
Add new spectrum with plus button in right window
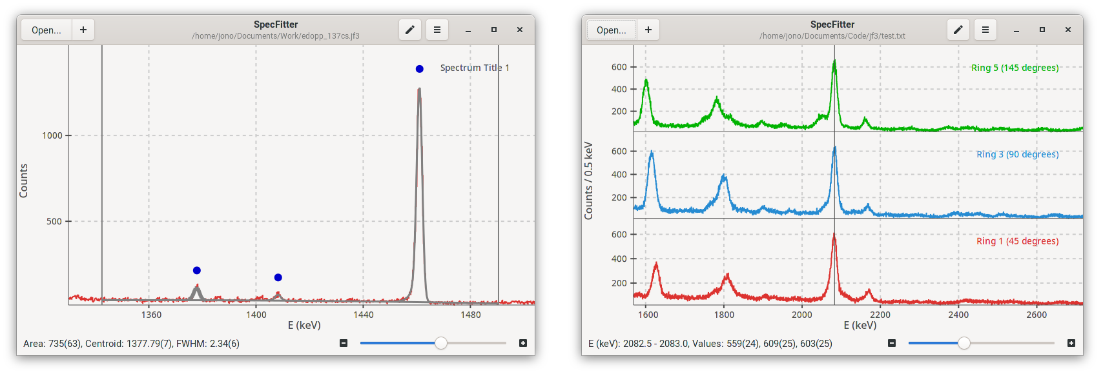(648, 30)
